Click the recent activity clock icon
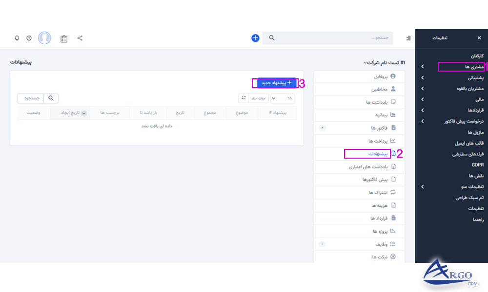 (x=29, y=38)
